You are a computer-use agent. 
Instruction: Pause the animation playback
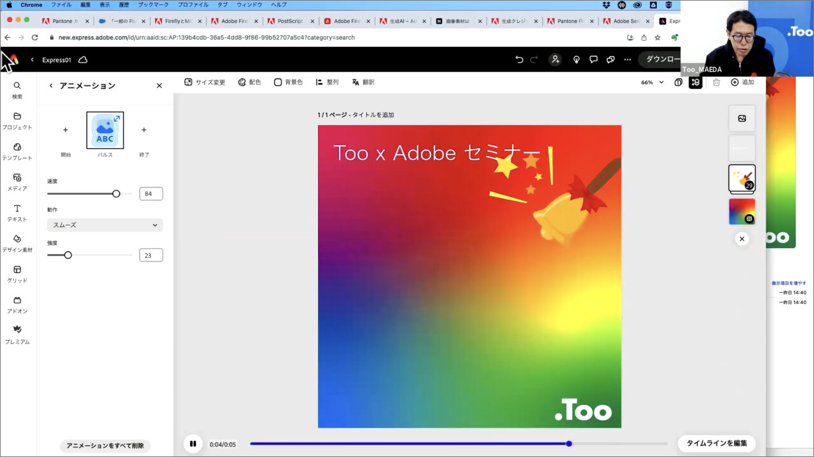[193, 444]
